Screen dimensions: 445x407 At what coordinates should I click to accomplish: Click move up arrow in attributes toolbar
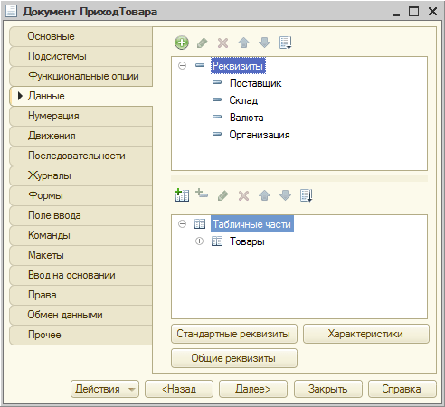pyautogui.click(x=243, y=43)
